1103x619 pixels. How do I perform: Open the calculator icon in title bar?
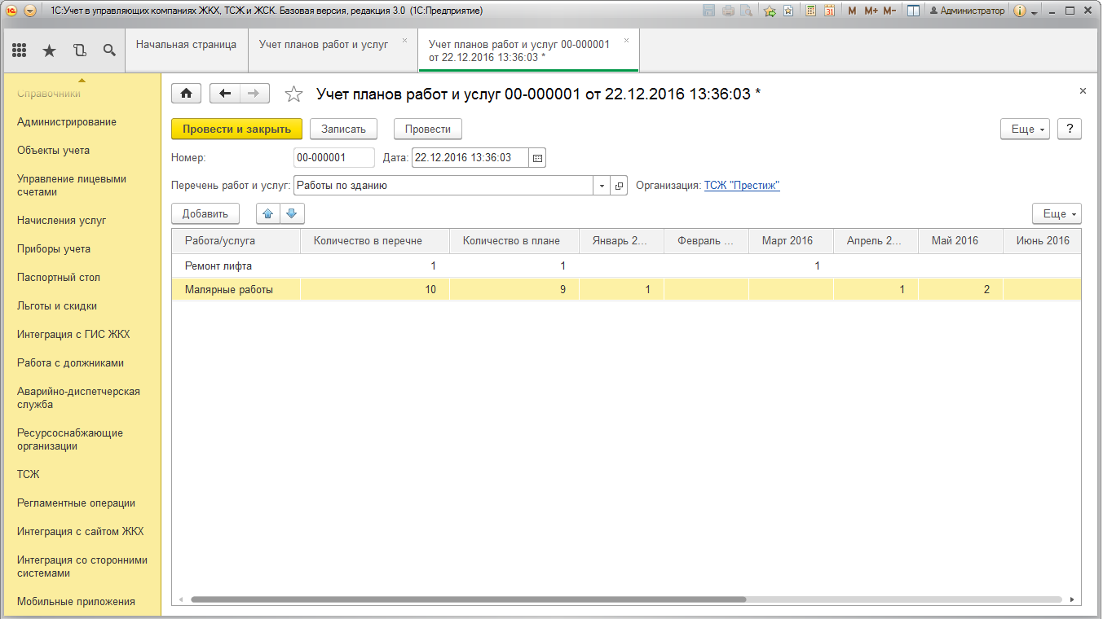811,11
